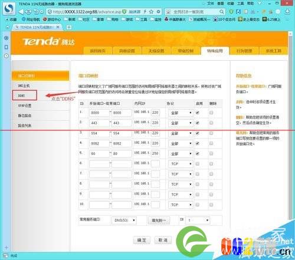
Task: Open new tab with plus icon
Action: tap(69, 27)
